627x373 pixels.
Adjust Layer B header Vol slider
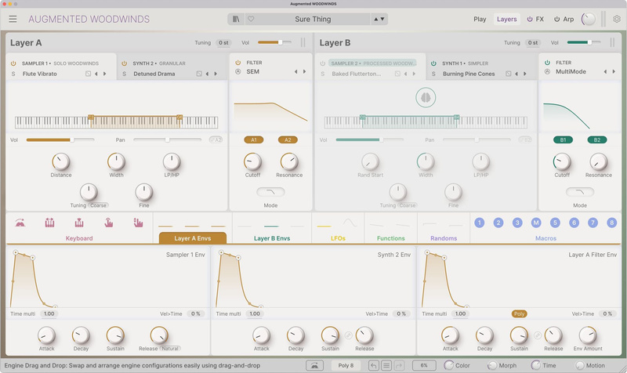[584, 42]
